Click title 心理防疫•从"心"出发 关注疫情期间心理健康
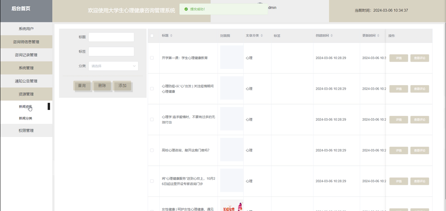Viewport: 446px width, 211px height. [188, 89]
